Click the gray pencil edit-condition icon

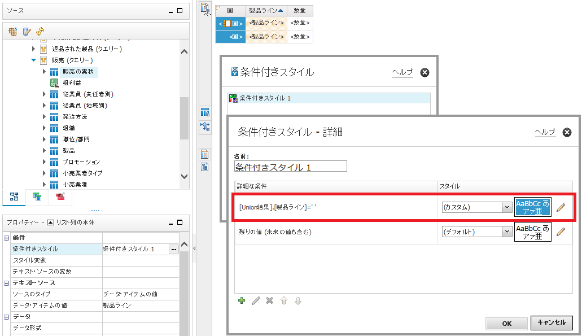pos(256,301)
